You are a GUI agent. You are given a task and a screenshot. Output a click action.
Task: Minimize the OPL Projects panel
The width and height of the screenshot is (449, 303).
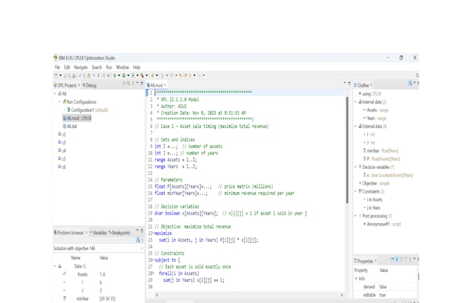tap(137, 83)
